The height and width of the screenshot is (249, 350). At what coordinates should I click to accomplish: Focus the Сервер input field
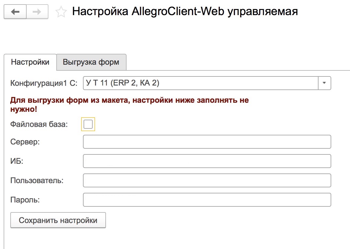coord(207,142)
